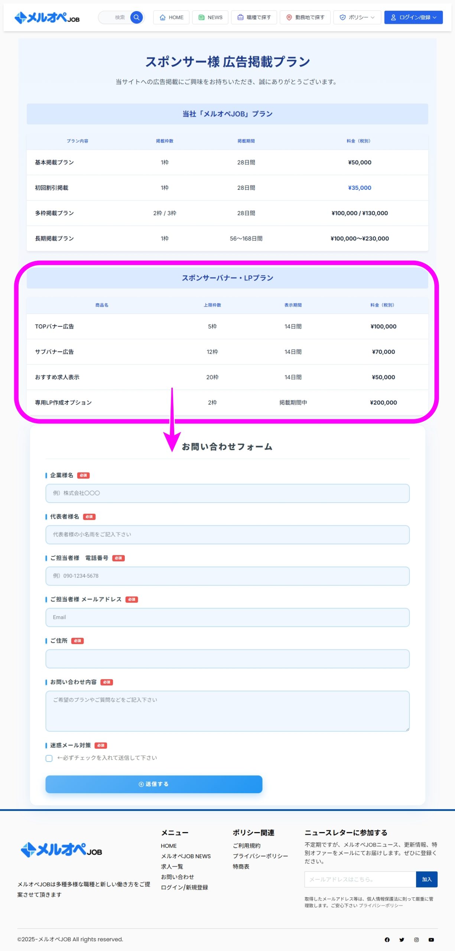Open the お問い合わせ footer link

coord(178,877)
